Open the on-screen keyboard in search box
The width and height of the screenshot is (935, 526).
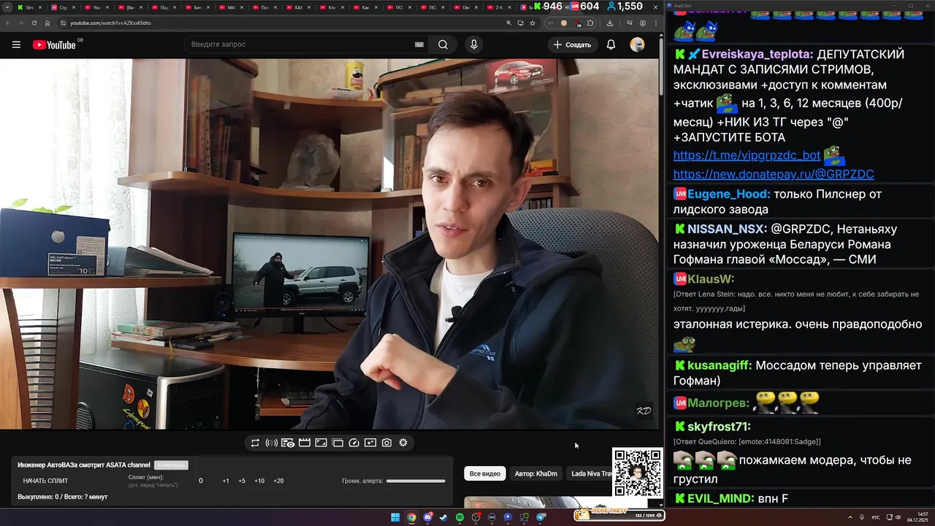tap(419, 45)
